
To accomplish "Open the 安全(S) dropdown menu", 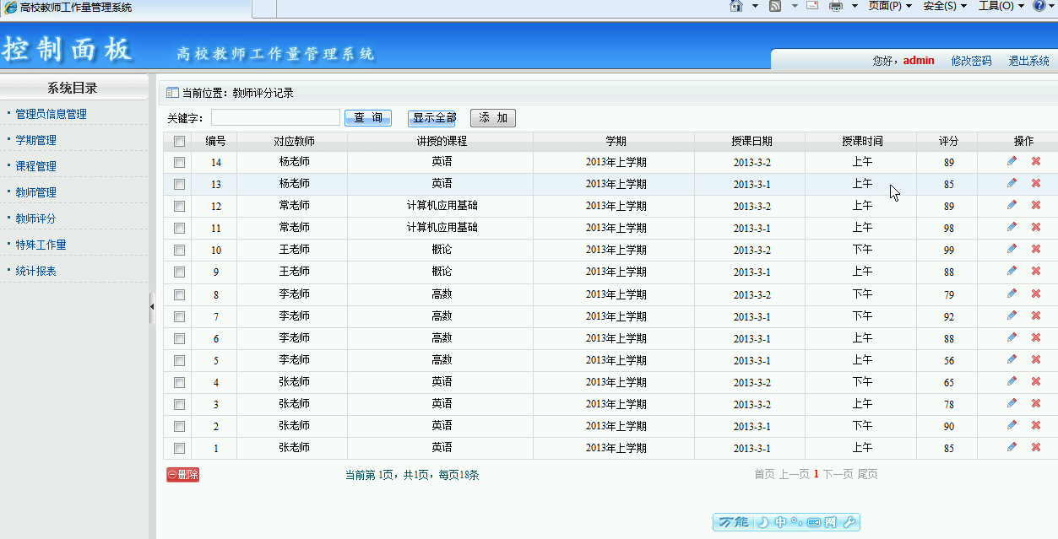I will 945,6.
